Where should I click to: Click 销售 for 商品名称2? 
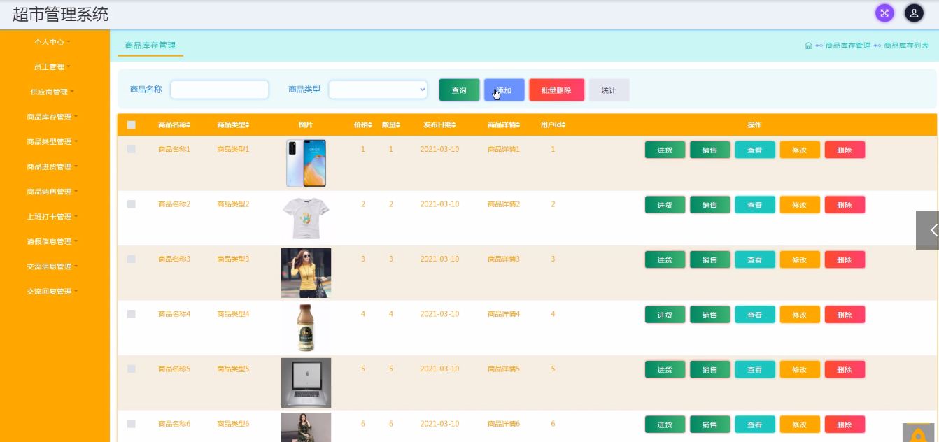pos(709,205)
